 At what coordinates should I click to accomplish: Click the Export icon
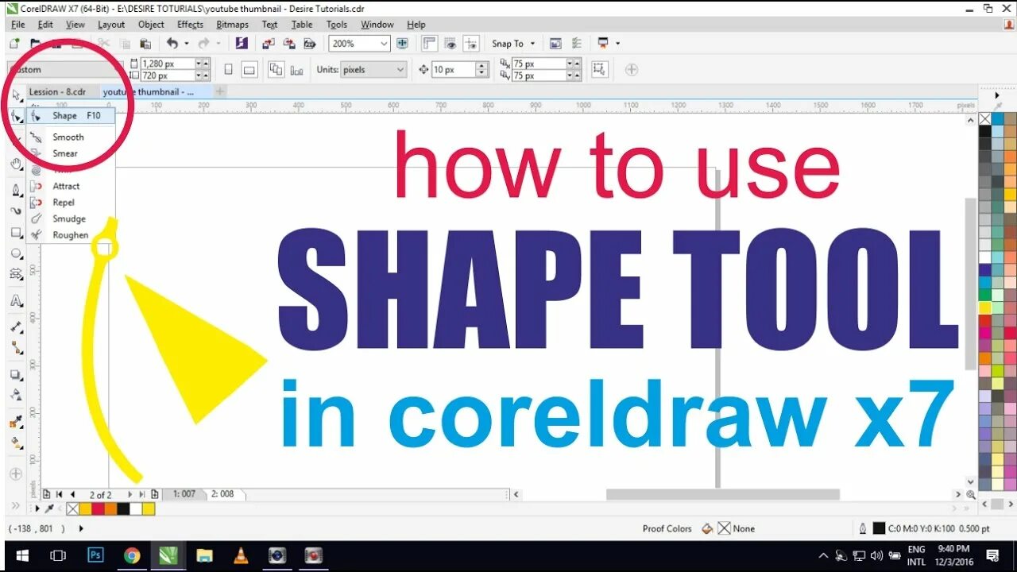(289, 44)
